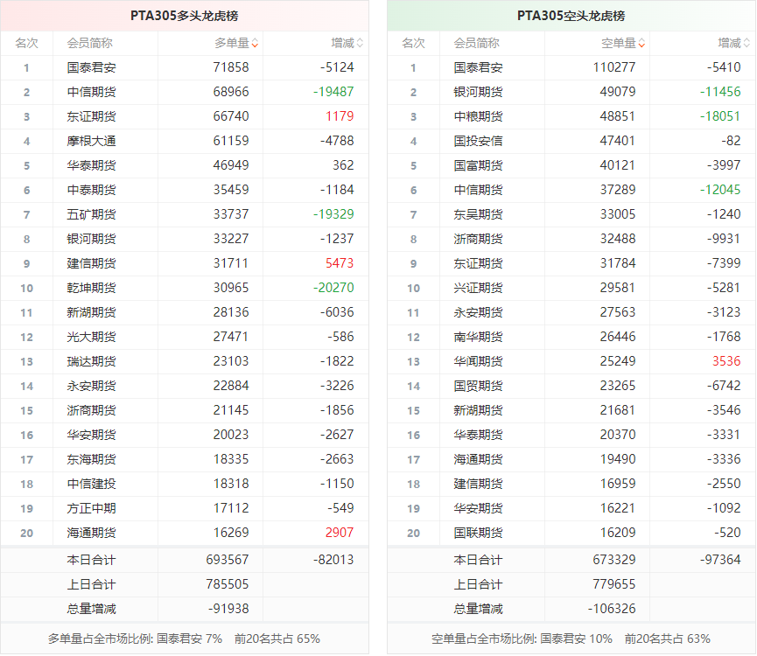Open 华闻期货 row in short table
This screenshot has width=757, height=656.
click(x=478, y=361)
